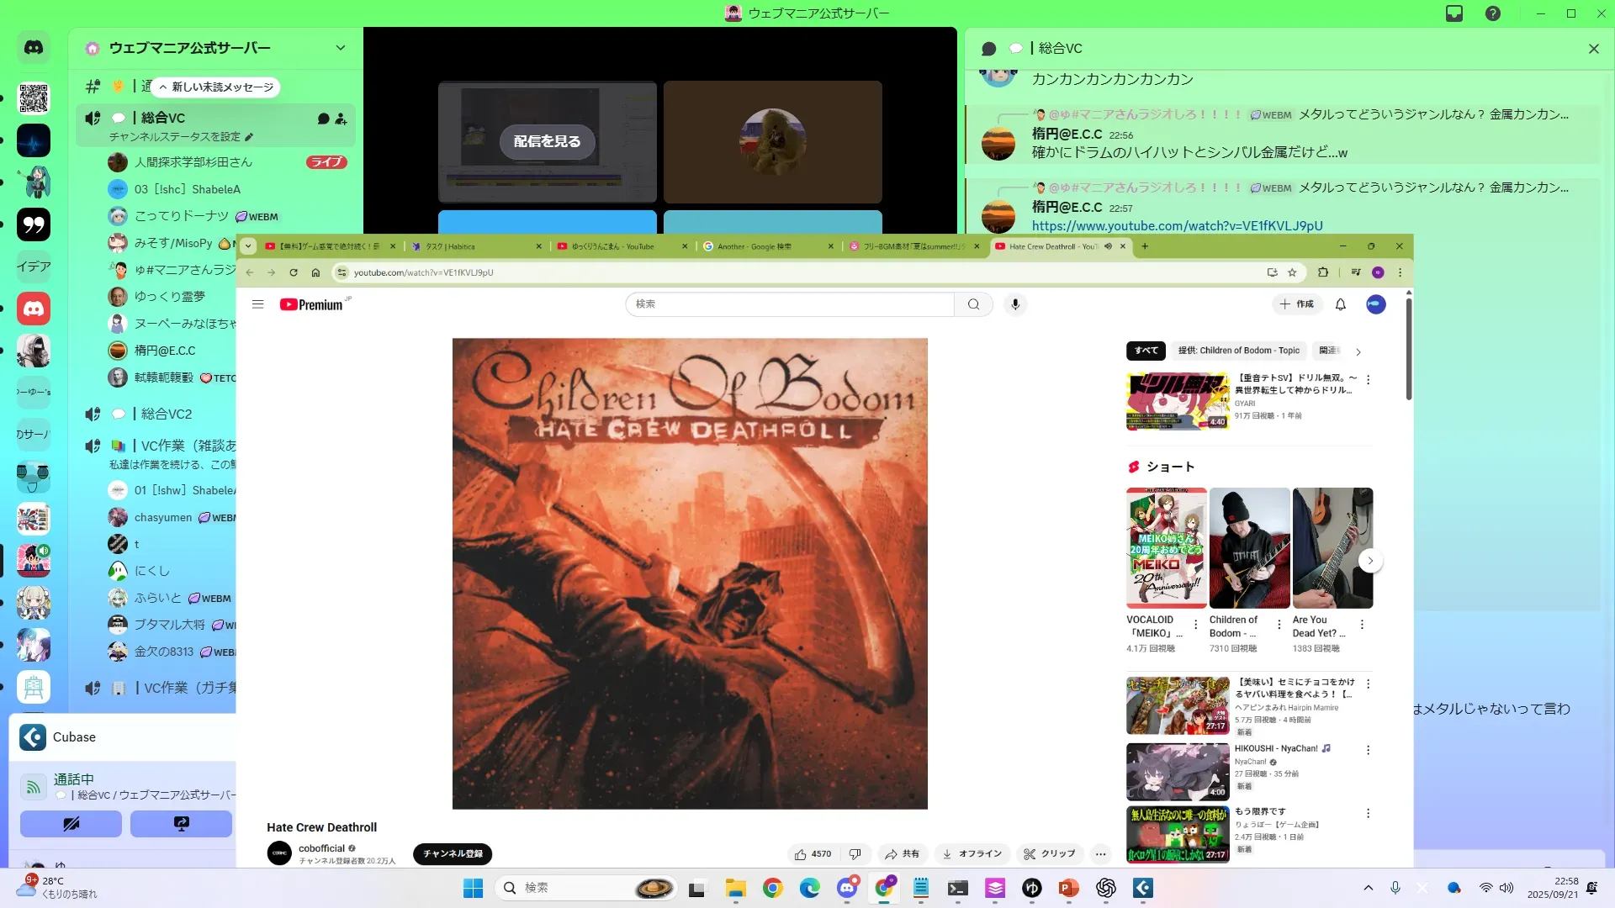
Task: Click the 配信を見る watch stream button
Action: coord(548,141)
